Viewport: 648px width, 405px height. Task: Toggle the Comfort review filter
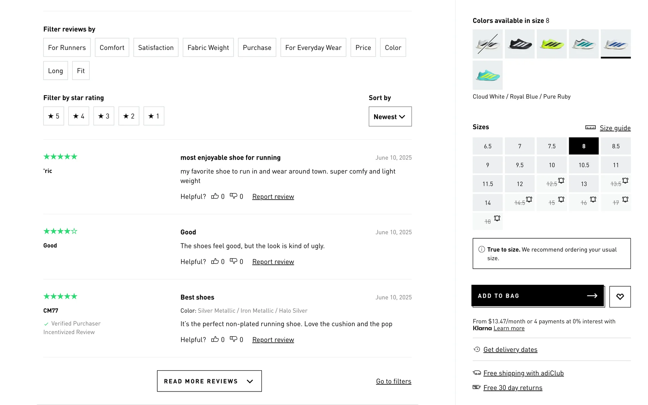click(x=112, y=48)
